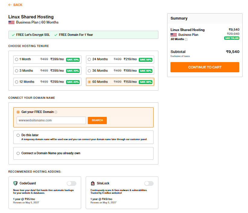Click 'Exclusive of taxes' note
Image resolution: width=248 pixels, height=213 pixels.
180,56
